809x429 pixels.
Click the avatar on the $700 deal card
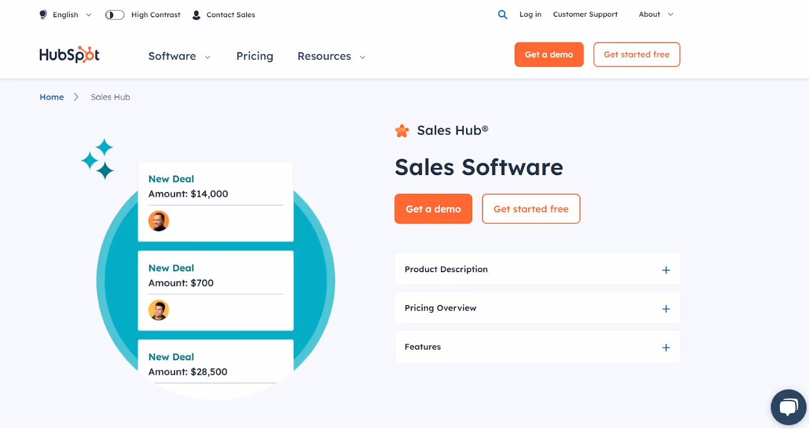[x=158, y=310]
